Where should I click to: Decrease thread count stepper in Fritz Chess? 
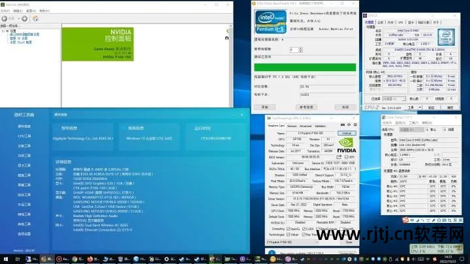300,51
